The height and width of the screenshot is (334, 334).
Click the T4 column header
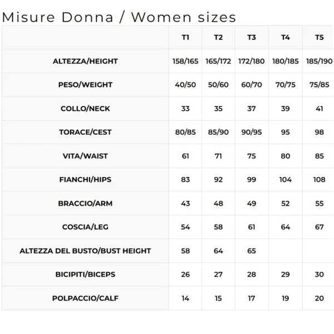[286, 37]
